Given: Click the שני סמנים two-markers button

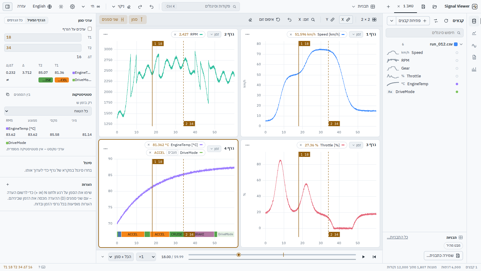Looking at the screenshot, I should point(113,20).
